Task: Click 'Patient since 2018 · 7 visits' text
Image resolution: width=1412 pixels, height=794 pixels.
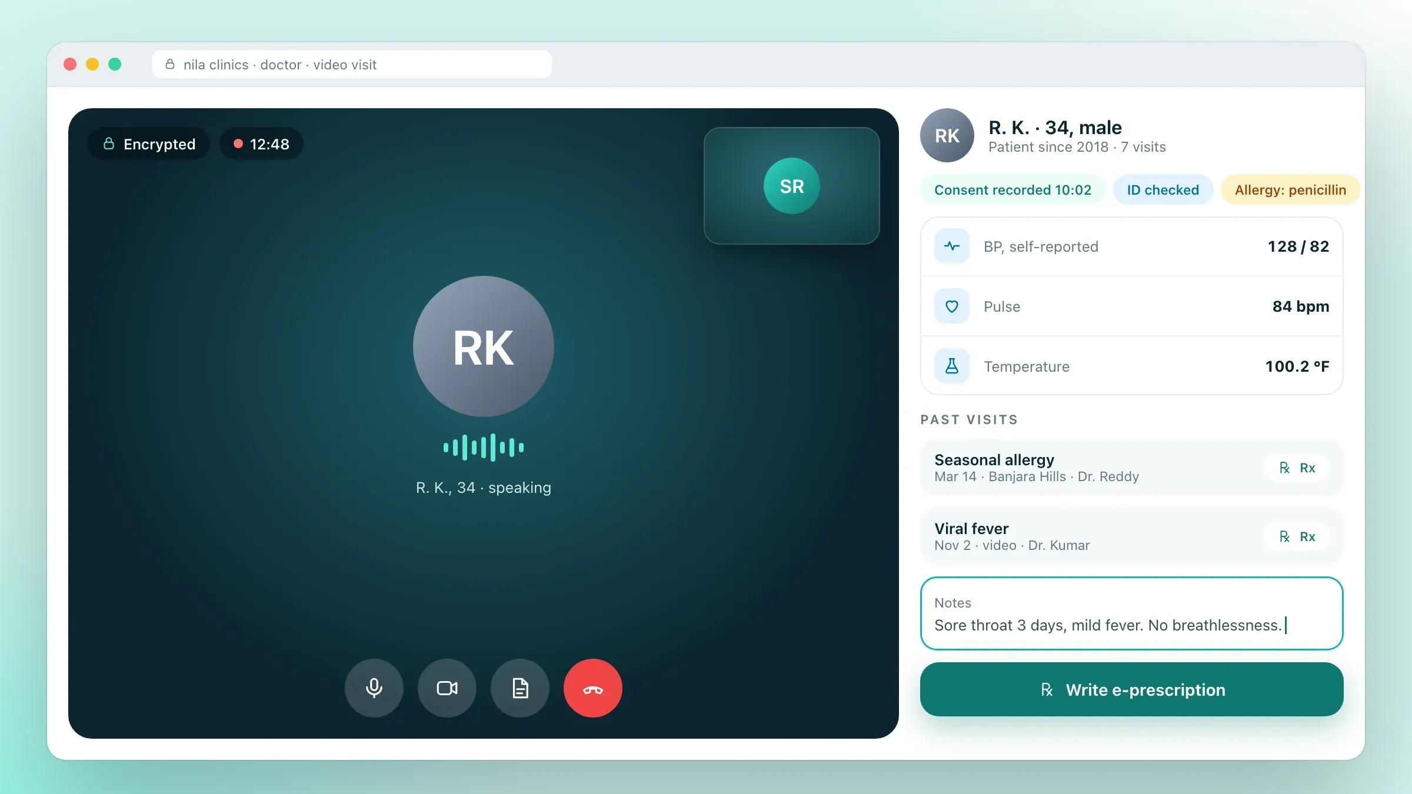Action: [1077, 147]
